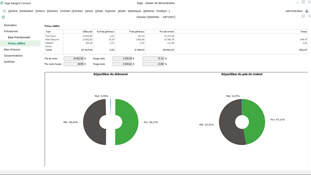Click the Prix vente horaire field
Viewport: 311px width, 175px height.
(74, 64)
